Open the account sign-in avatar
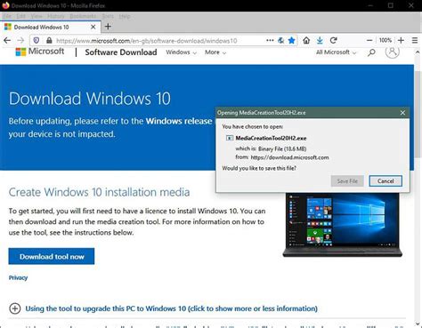 [x=392, y=52]
